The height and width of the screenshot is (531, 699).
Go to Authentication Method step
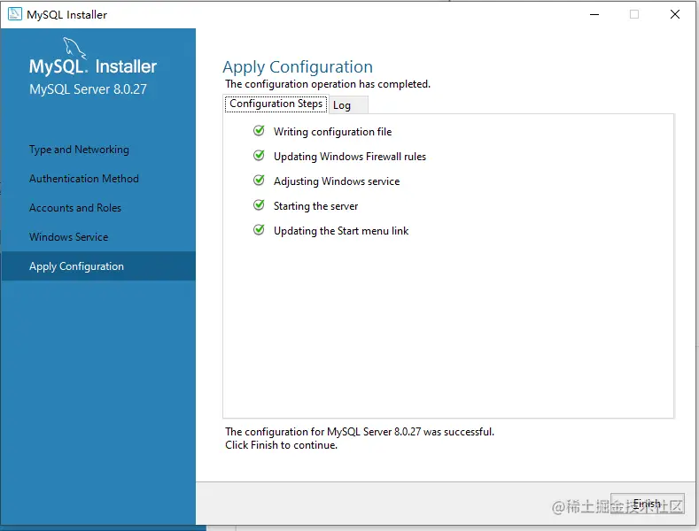[x=84, y=179]
